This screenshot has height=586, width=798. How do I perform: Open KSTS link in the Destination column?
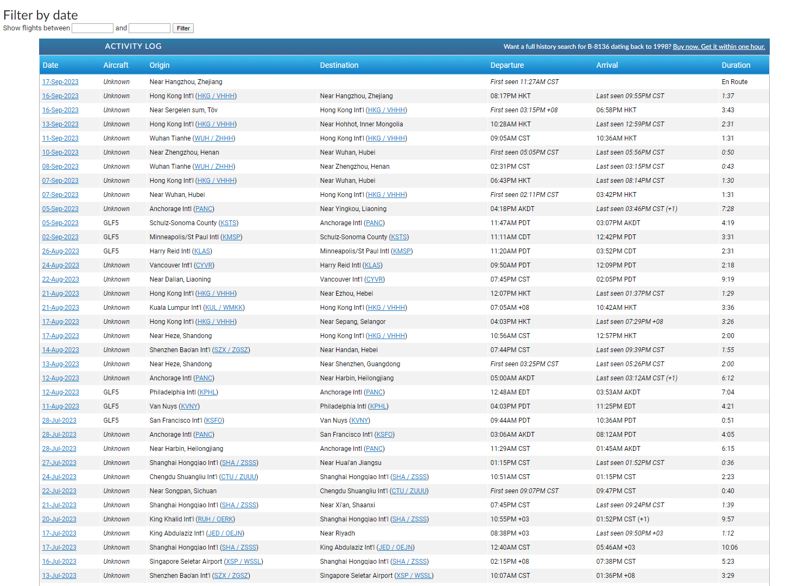click(x=399, y=237)
